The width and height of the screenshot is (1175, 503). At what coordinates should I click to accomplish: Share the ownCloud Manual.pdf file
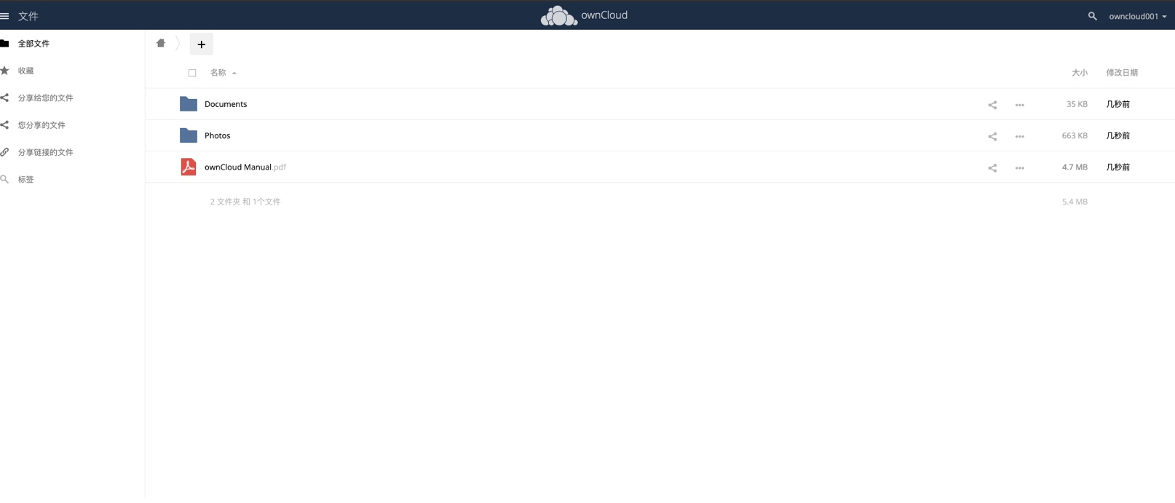[992, 167]
